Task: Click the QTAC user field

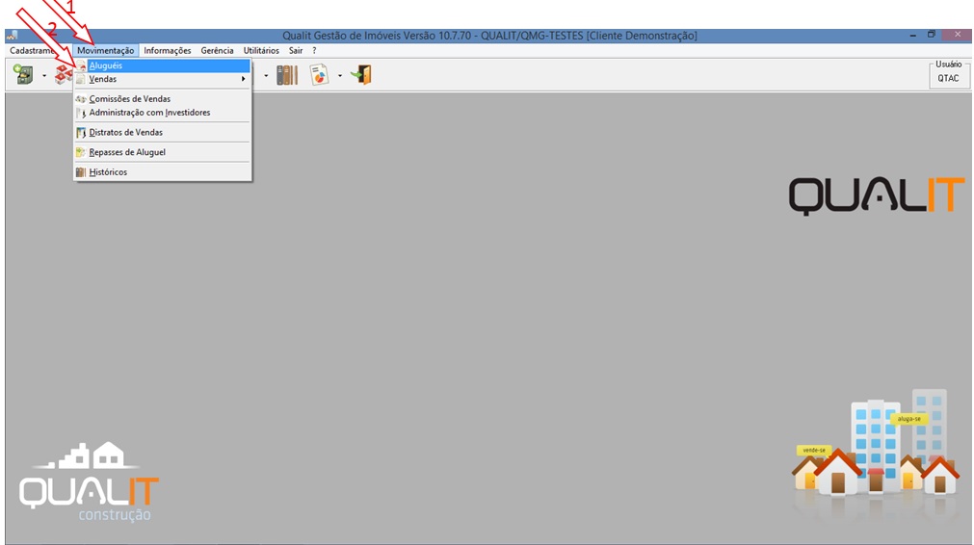Action: pyautogui.click(x=948, y=78)
